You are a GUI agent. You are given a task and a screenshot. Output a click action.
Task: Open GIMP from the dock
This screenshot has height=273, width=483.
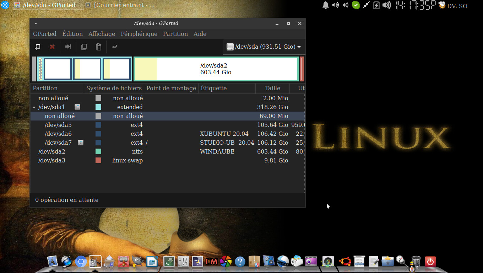pyautogui.click(x=138, y=262)
